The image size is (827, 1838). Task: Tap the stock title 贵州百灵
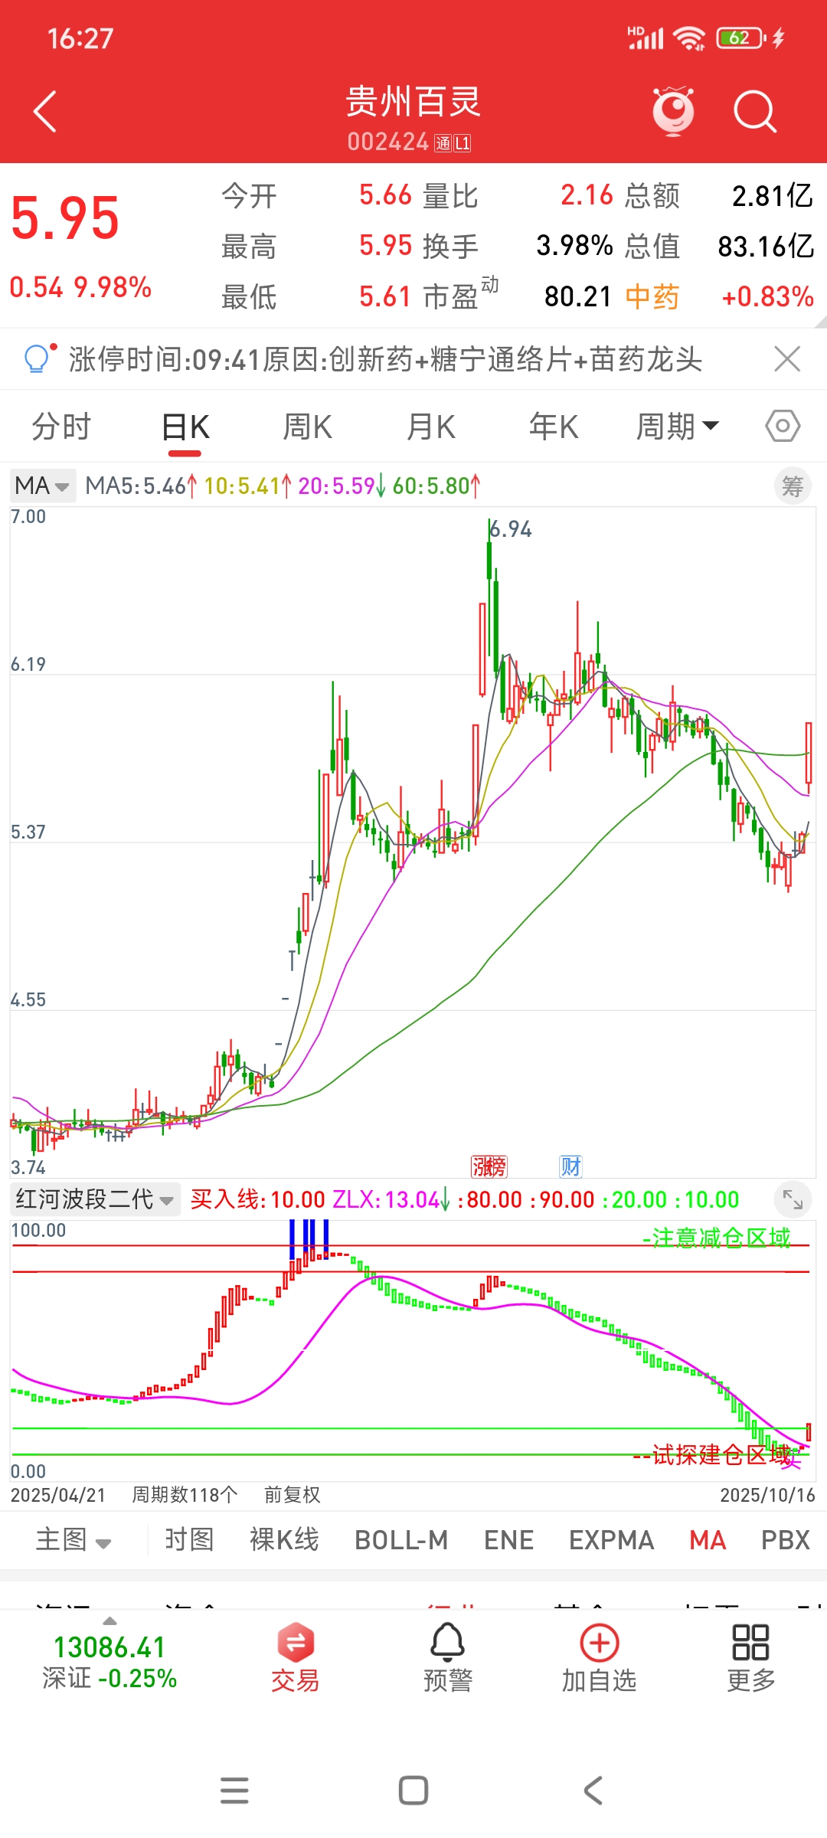coord(413,101)
